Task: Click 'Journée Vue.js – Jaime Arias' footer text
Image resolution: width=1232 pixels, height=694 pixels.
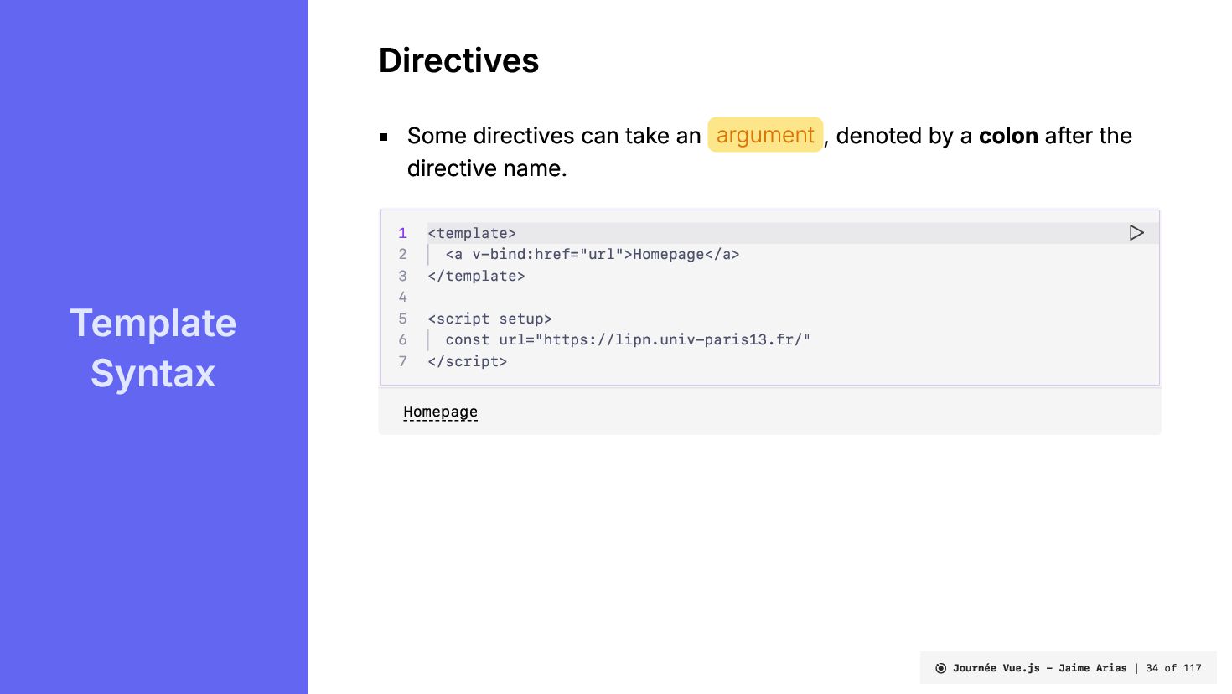Action: tap(1039, 668)
